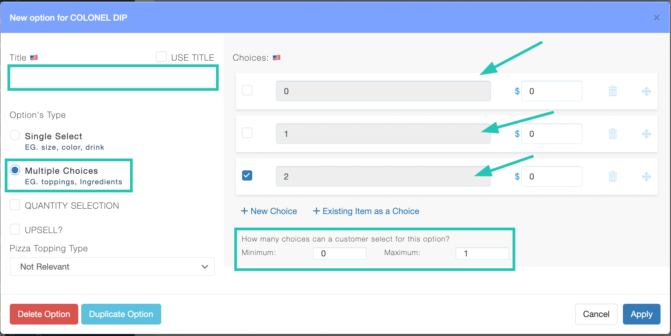Click the Duplicate Option button
The height and width of the screenshot is (336, 671).
[x=121, y=314]
